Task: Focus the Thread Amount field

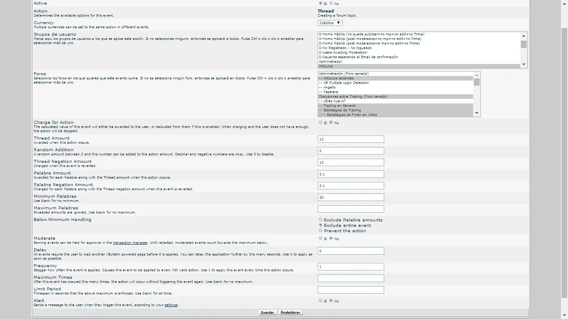Action: pos(351,139)
